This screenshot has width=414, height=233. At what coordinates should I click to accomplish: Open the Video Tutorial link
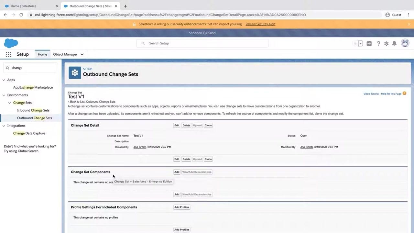pos(371,94)
